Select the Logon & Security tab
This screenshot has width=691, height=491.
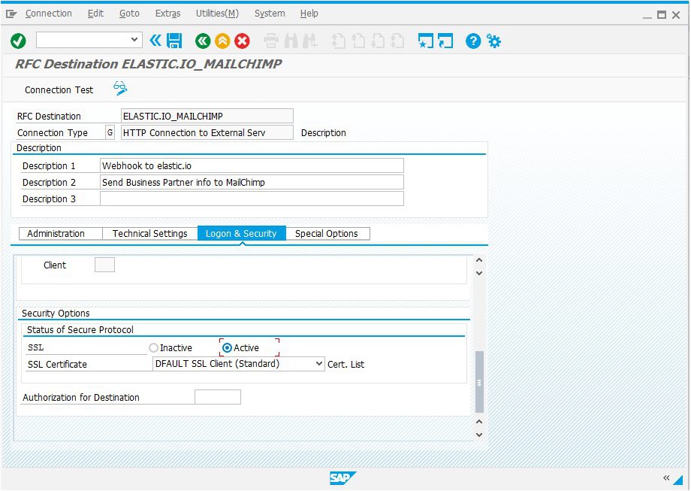click(x=242, y=233)
